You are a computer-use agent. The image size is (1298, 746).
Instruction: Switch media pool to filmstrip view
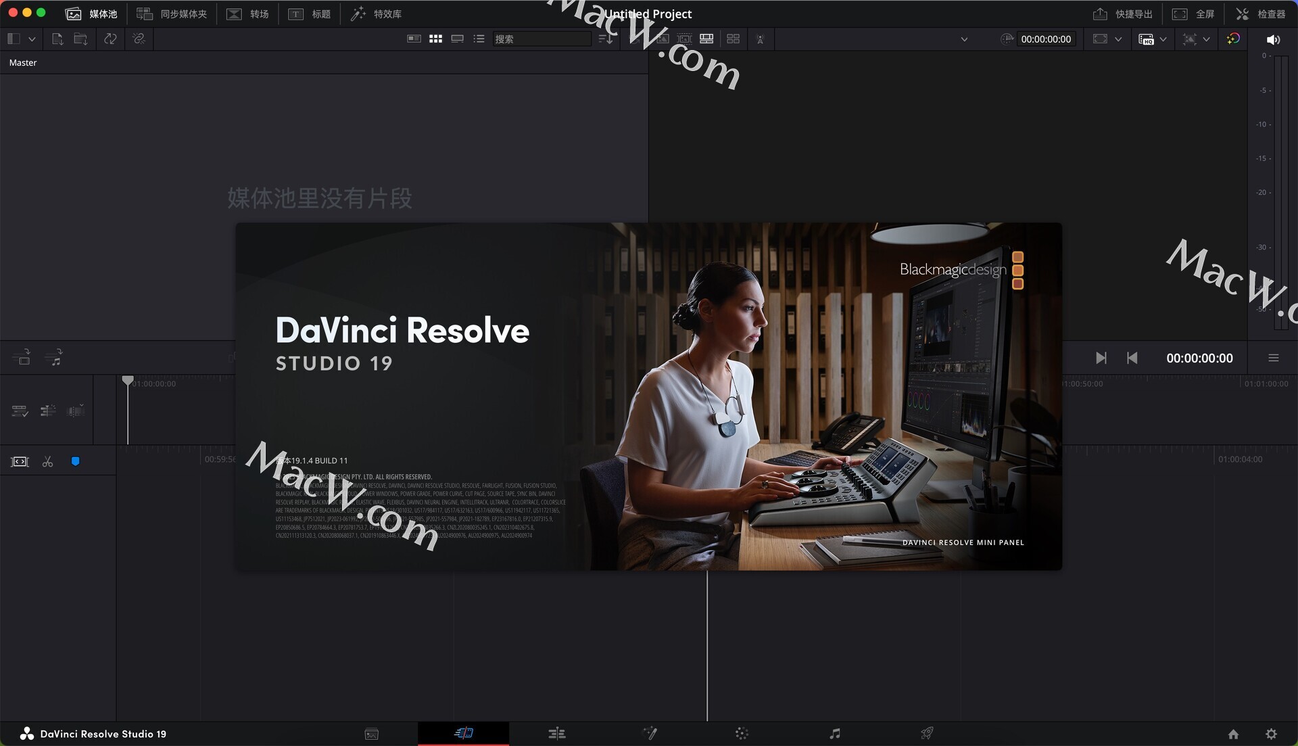click(x=457, y=39)
